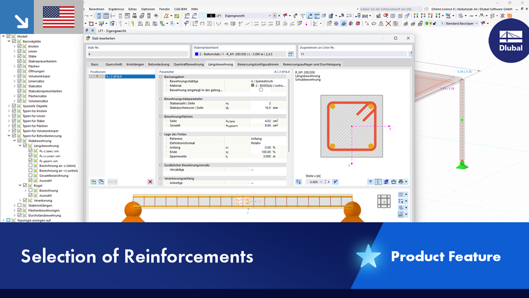Image resolution: width=529 pixels, height=298 pixels.
Task: Click the copy position icon under Positionen
Action: point(101,182)
